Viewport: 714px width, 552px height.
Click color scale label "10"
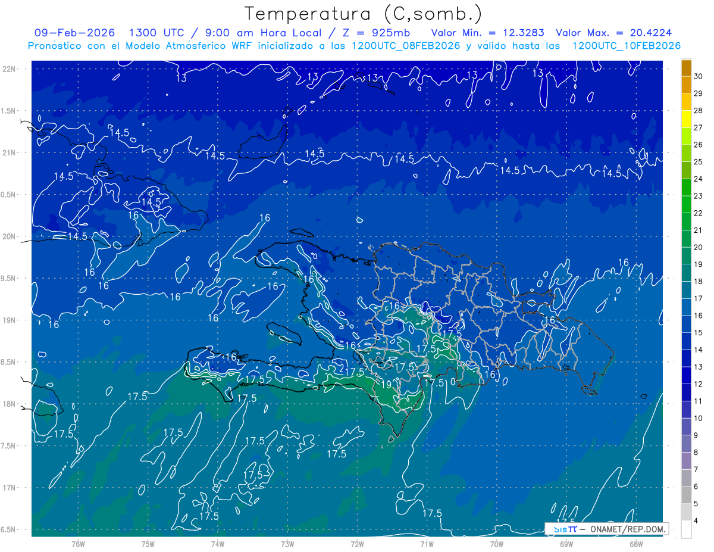699,419
